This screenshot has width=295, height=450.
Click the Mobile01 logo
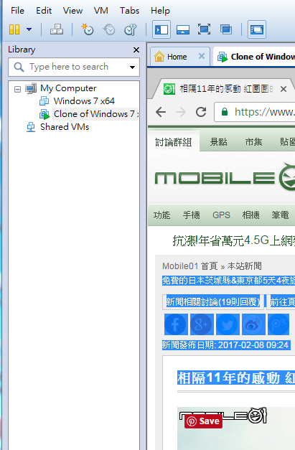point(225,178)
